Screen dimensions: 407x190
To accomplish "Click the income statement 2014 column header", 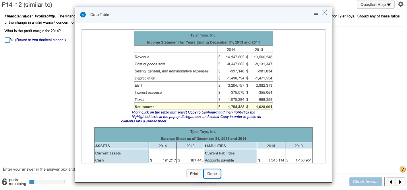I will (x=231, y=49).
